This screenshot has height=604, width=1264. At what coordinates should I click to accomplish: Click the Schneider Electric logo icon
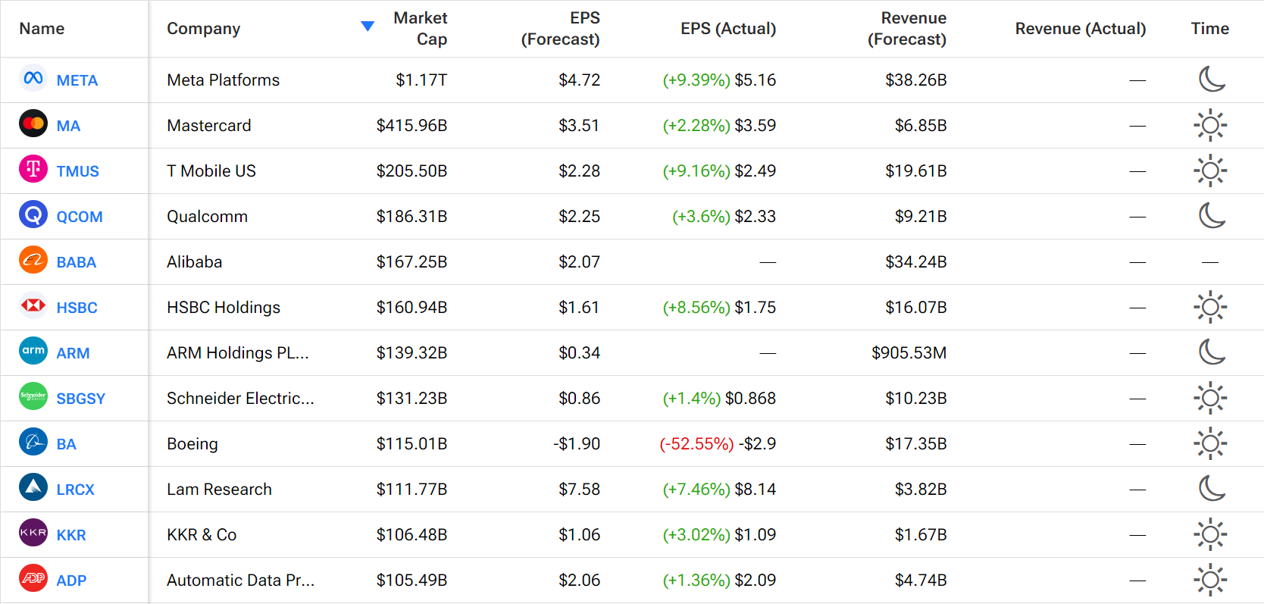pyautogui.click(x=33, y=396)
